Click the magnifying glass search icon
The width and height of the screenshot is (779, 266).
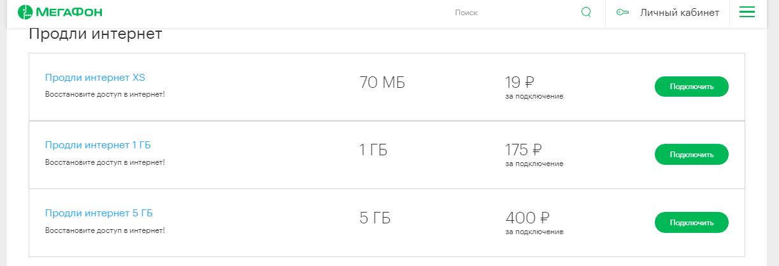pyautogui.click(x=586, y=12)
